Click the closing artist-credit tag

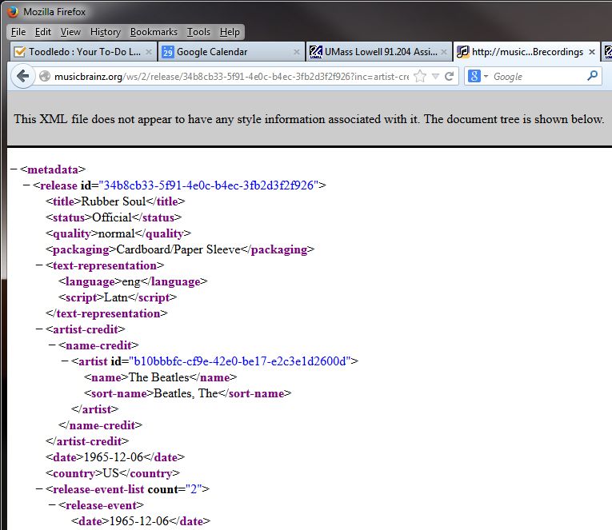click(87, 441)
